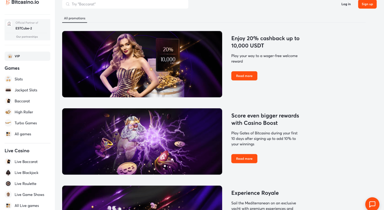The image size is (384, 210).
Task: Click the High Roller chips icon
Action: point(8,112)
